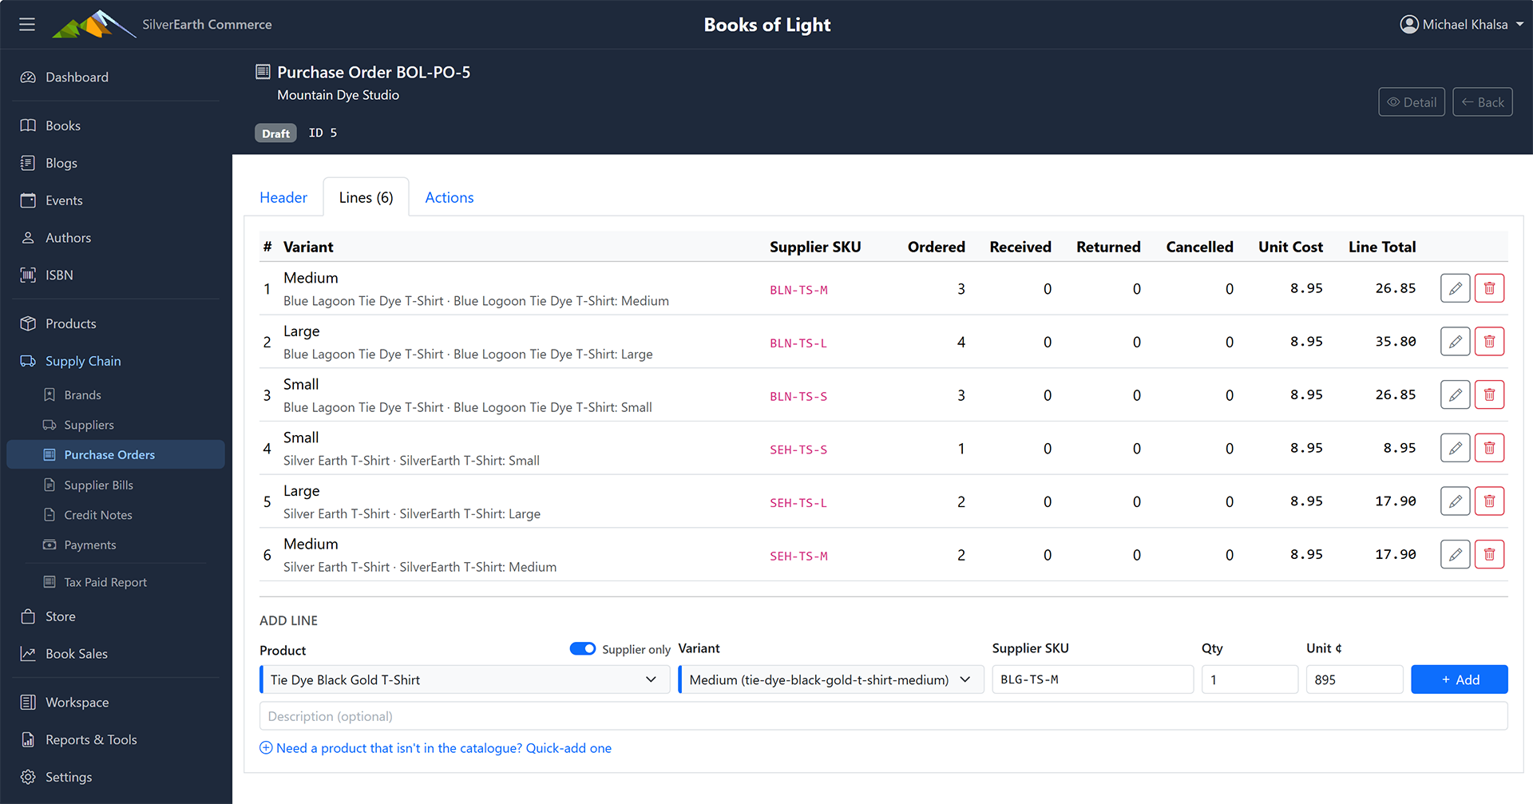
Task: Collapse the Supply Chain section
Action: tap(83, 361)
